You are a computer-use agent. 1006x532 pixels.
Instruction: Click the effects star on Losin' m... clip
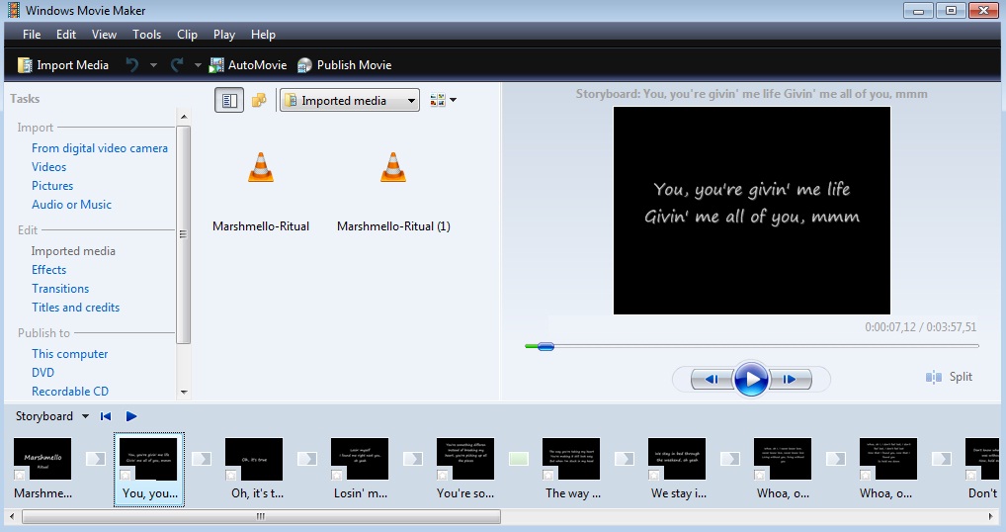[x=337, y=475]
